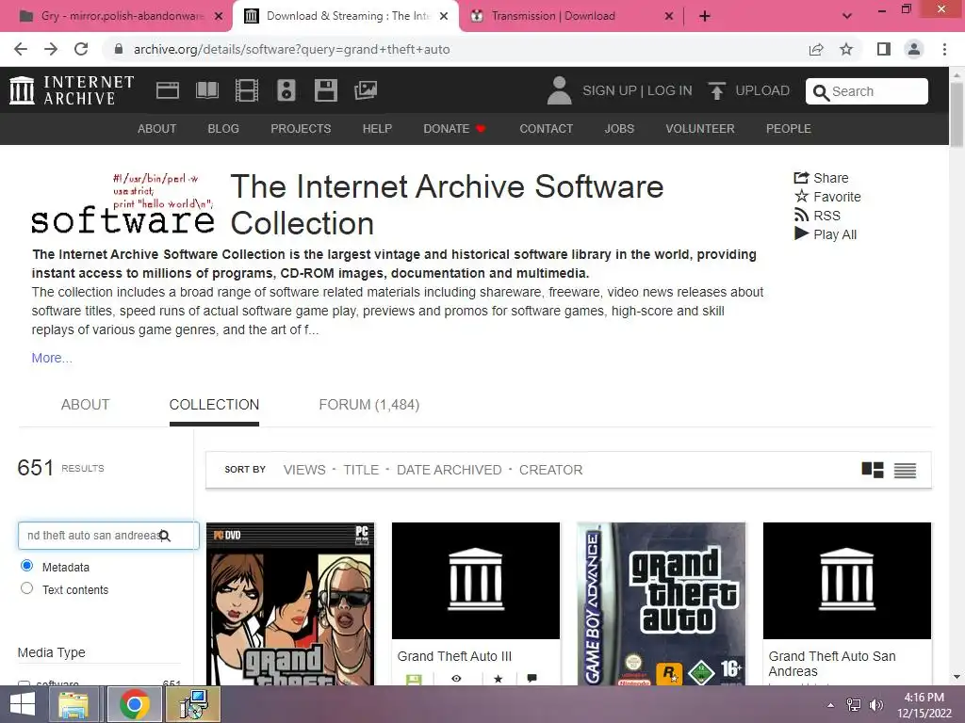The image size is (965, 723).
Task: Open the COLLECTION tab
Action: (214, 405)
